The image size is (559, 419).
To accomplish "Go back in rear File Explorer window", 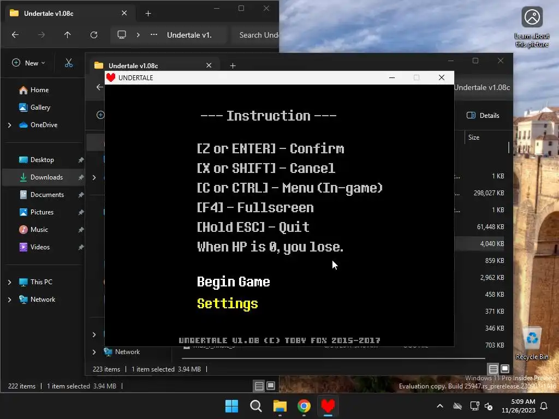I will [15, 34].
